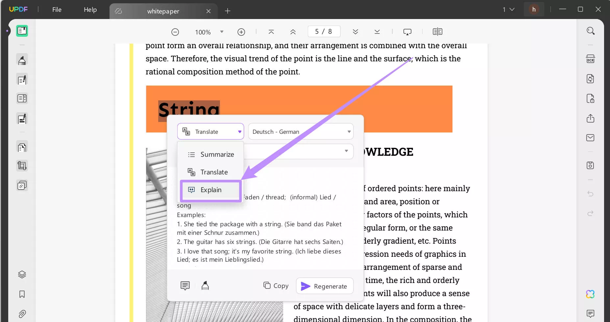Add a new tab with plus
The width and height of the screenshot is (610, 322).
pos(228,11)
